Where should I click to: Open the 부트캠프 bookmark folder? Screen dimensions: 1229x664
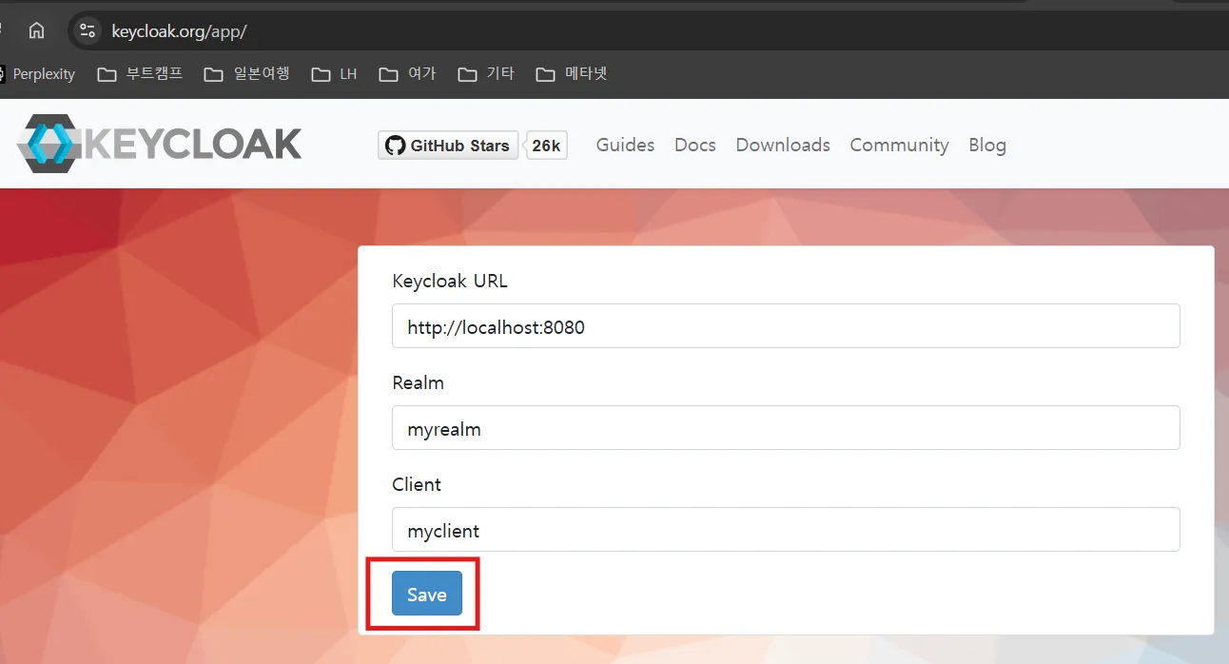(x=141, y=73)
